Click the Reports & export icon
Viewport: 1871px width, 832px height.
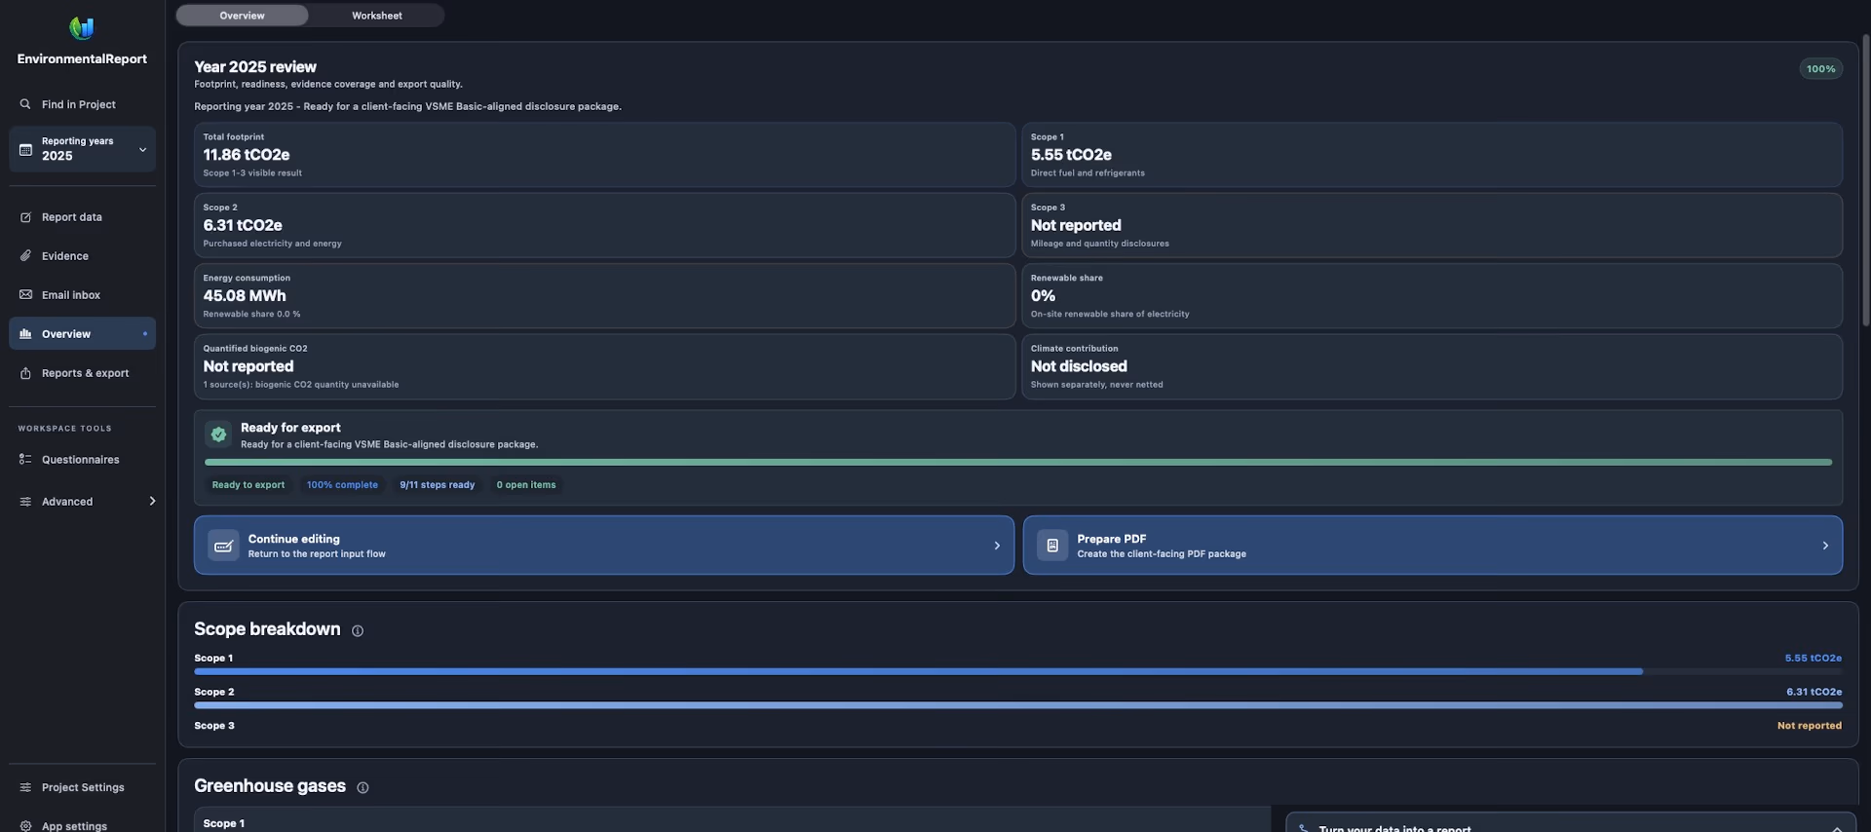(x=25, y=373)
